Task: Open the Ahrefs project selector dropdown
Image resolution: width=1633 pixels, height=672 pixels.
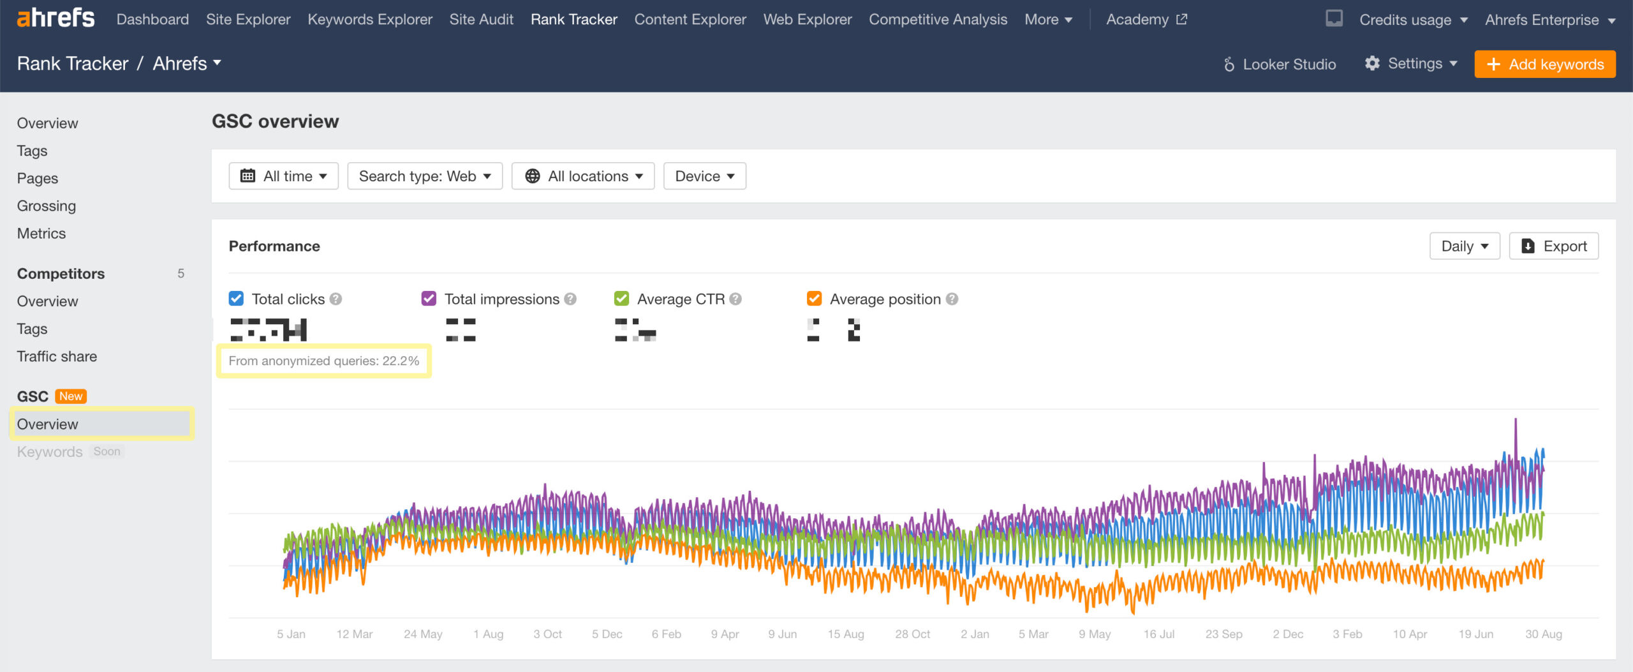Action: pos(186,63)
